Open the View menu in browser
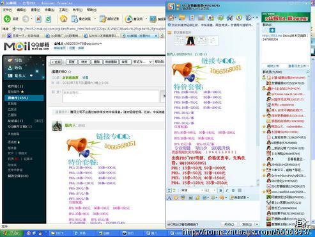The image size is (315, 237). tap(35, 10)
